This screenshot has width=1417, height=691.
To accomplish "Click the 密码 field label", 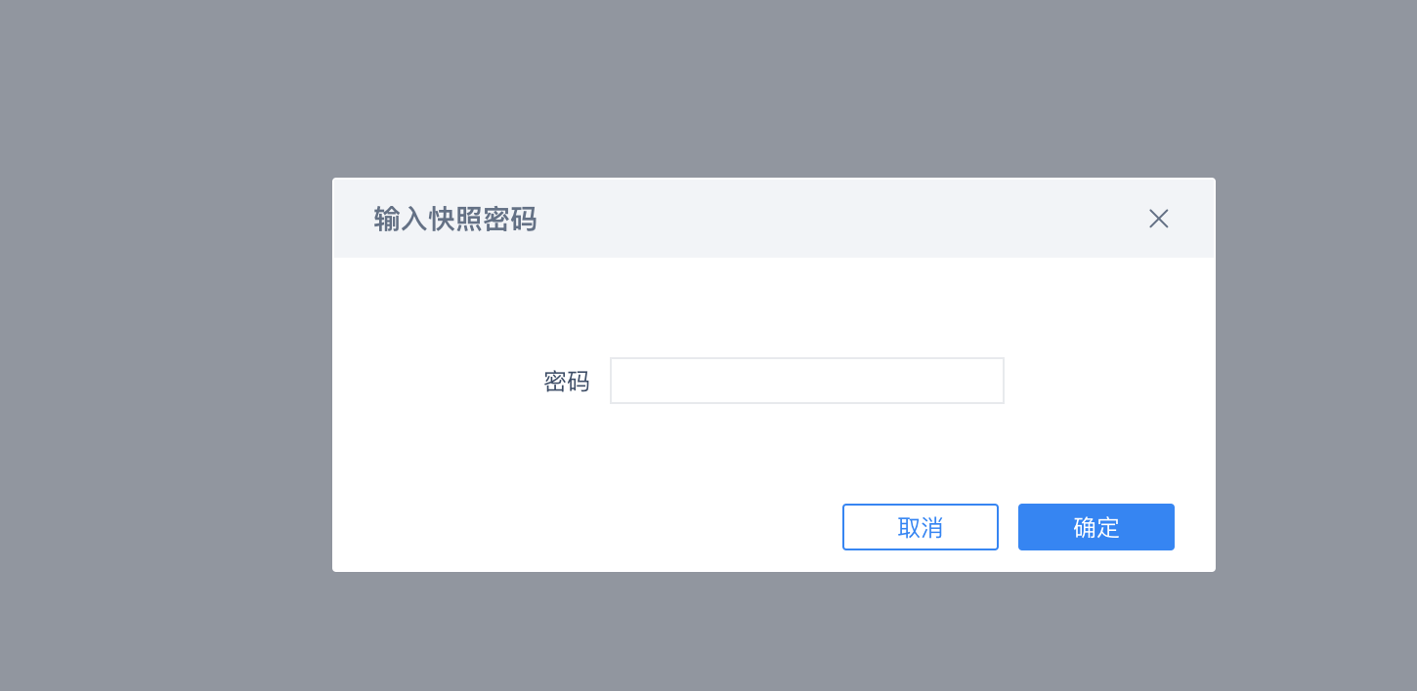I will click(x=567, y=382).
